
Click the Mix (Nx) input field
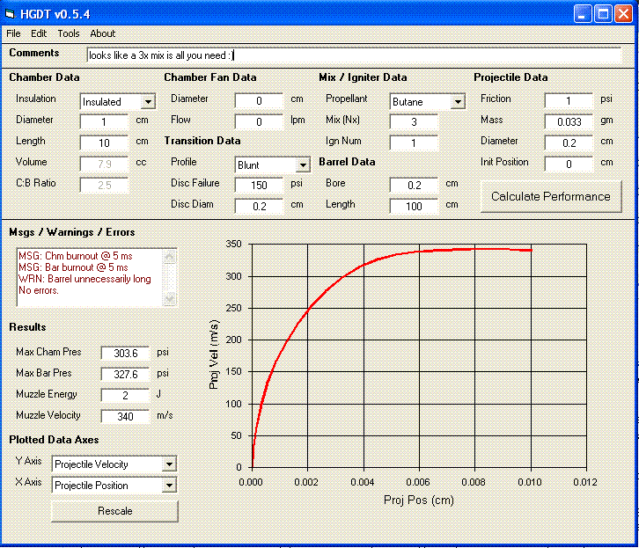click(414, 121)
